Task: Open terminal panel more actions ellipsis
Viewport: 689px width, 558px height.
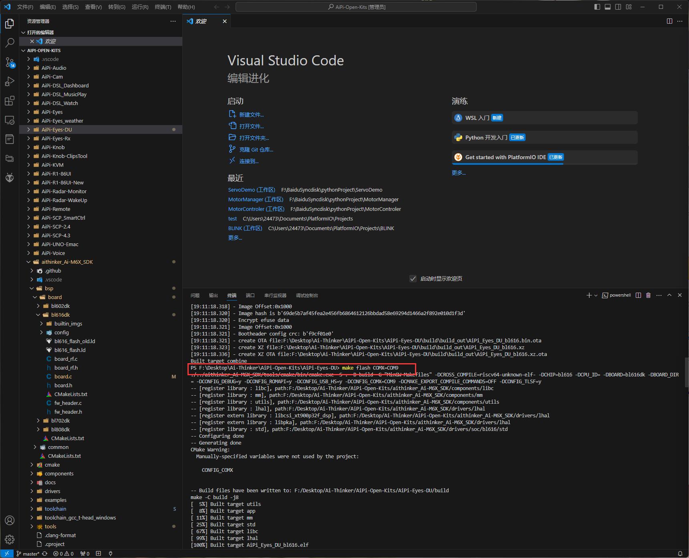Action: point(659,295)
